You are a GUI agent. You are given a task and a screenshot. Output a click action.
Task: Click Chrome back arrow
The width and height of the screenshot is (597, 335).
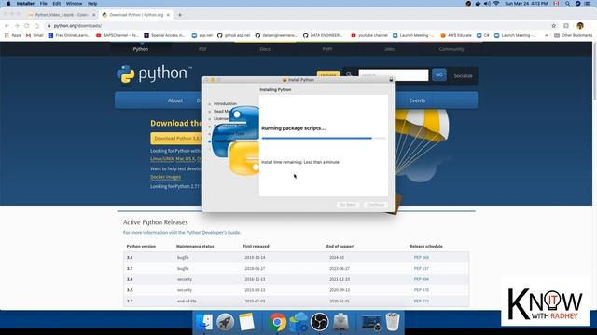[x=7, y=26]
